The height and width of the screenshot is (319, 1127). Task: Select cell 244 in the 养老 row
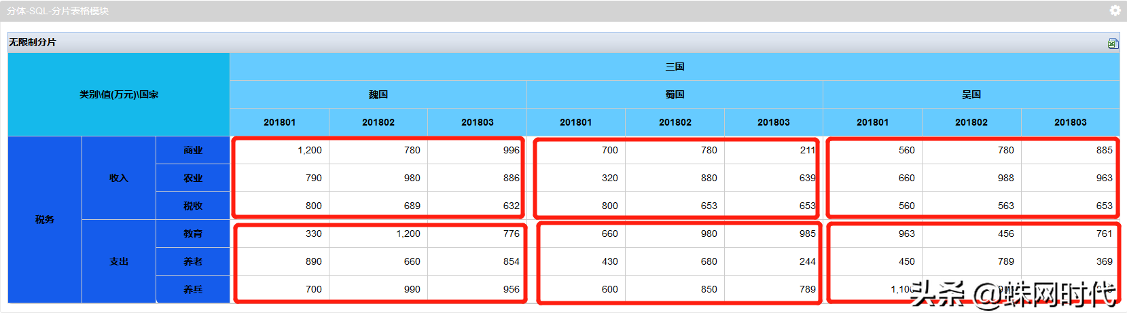click(x=774, y=261)
